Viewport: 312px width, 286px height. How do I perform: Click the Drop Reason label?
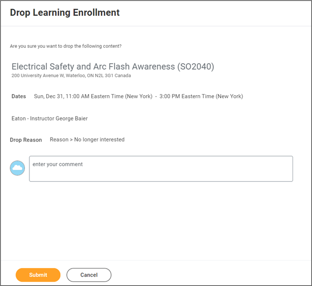pos(26,140)
